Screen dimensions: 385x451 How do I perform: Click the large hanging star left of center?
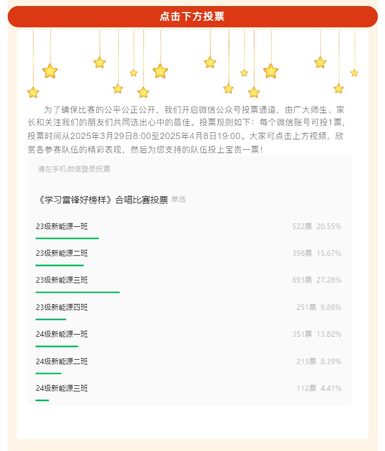160,71
